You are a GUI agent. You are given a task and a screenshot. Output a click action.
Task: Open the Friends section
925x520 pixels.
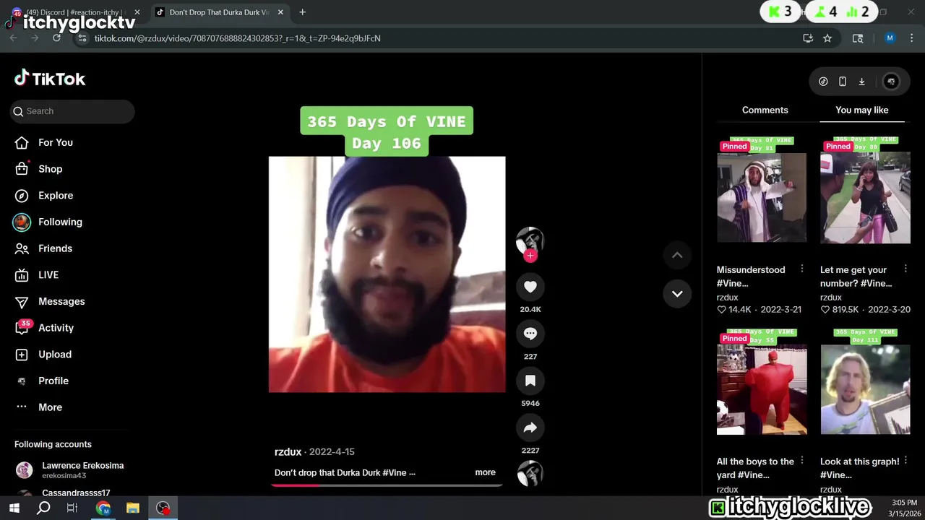[x=55, y=248]
